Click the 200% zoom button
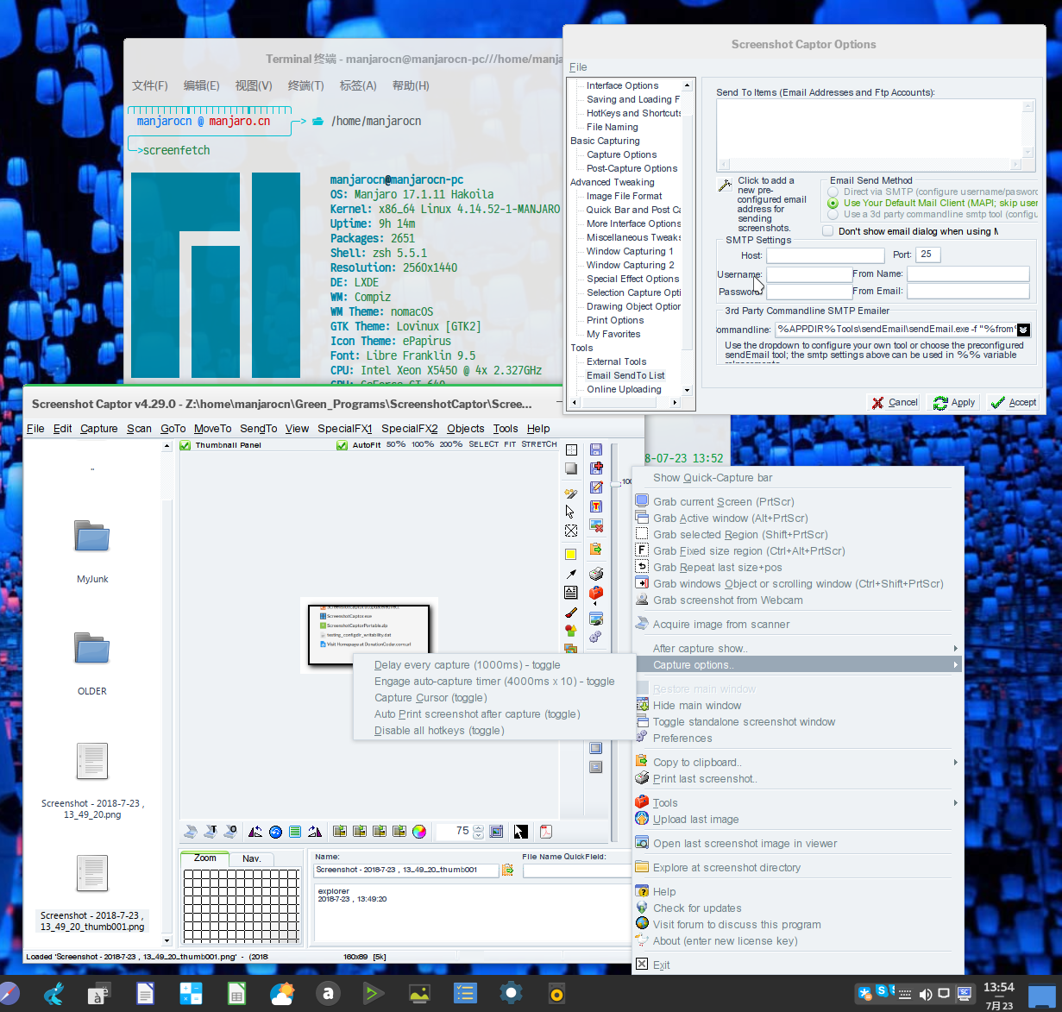Viewport: 1062px width, 1012px height. click(451, 444)
